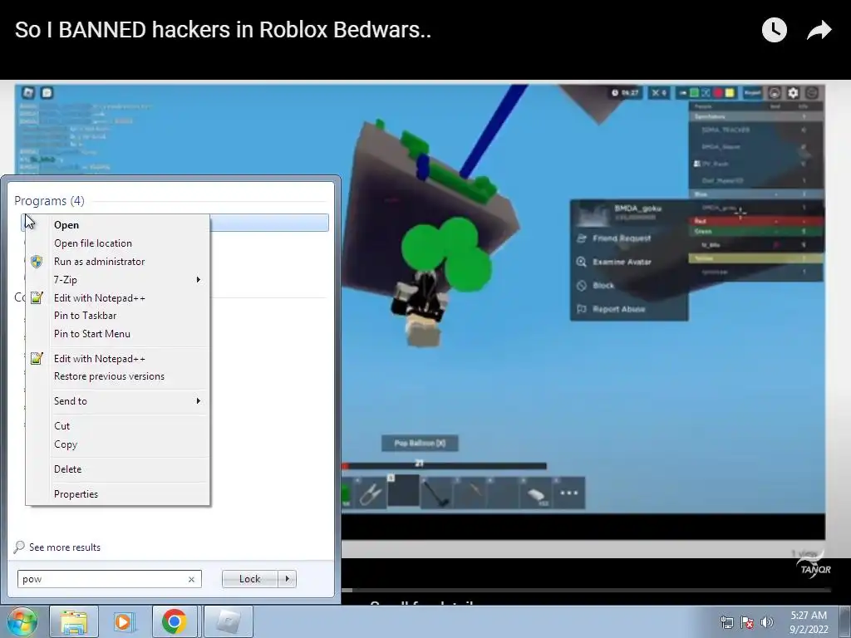
Task: Click the Roblox chat icon in video
Action: 47,93
